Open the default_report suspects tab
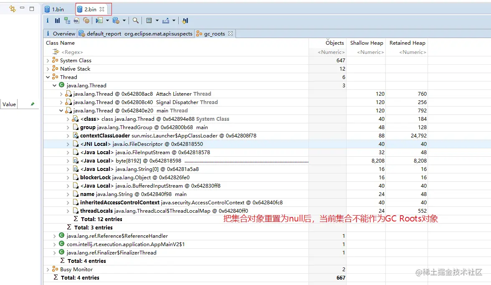Screen dimensions: 491x285 pyautogui.click(x=136, y=33)
